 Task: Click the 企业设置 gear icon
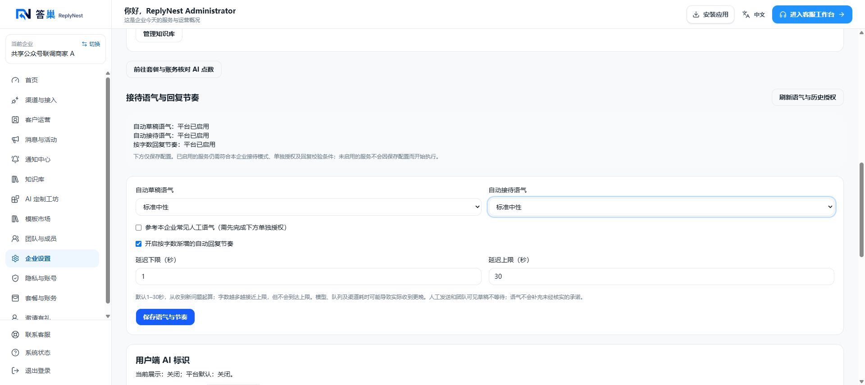click(x=15, y=258)
